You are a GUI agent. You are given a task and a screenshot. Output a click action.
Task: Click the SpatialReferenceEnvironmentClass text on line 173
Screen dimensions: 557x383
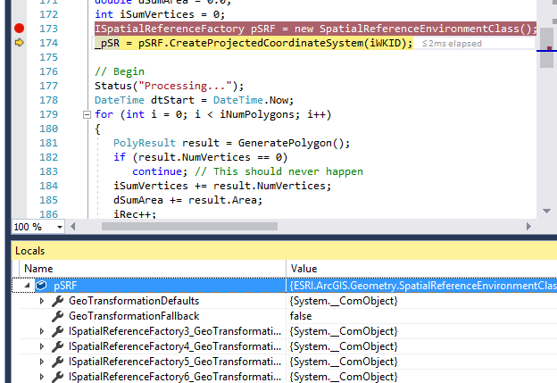[420, 29]
